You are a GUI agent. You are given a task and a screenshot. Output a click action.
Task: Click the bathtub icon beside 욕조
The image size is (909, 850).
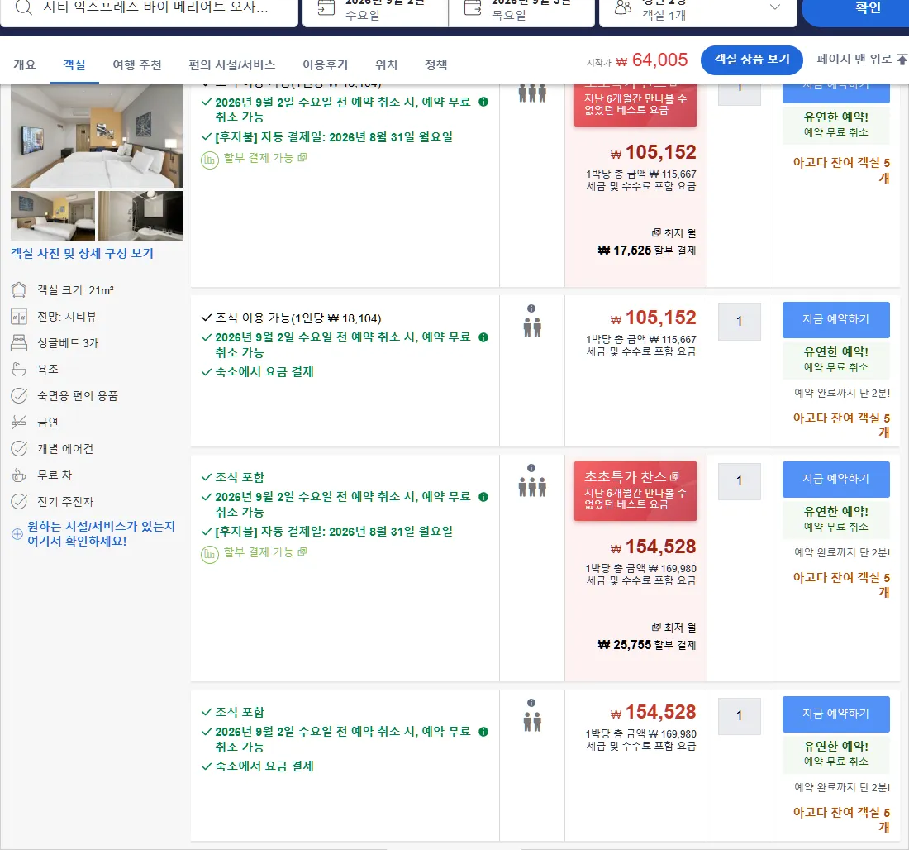pos(19,369)
